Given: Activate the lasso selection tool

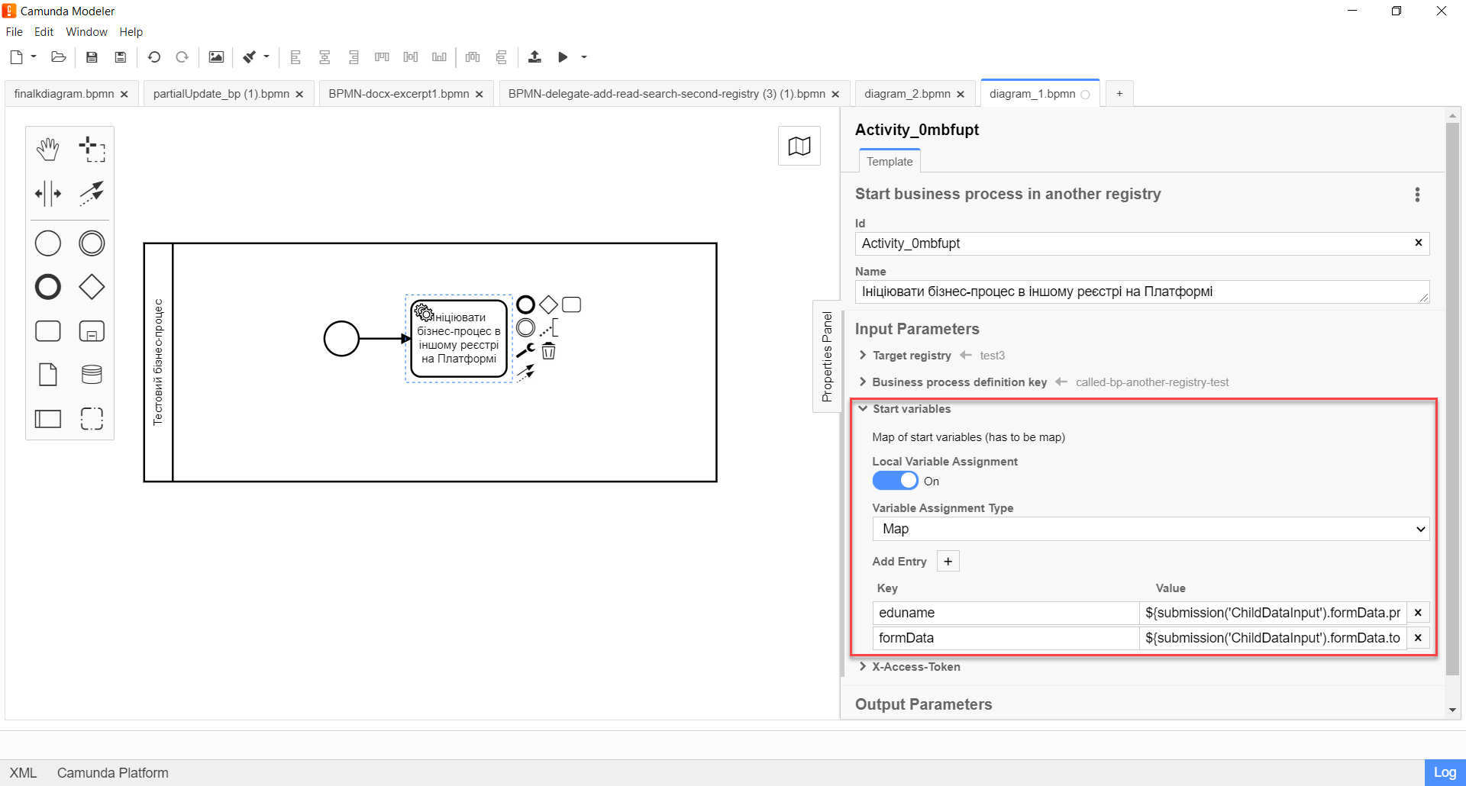Looking at the screenshot, I should point(92,150).
